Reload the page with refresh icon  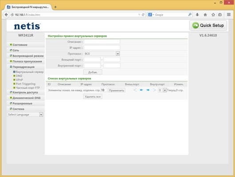click(143, 15)
